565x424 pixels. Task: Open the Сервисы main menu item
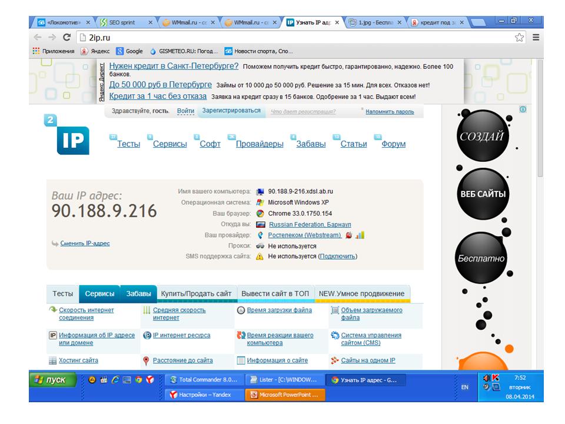click(x=169, y=144)
